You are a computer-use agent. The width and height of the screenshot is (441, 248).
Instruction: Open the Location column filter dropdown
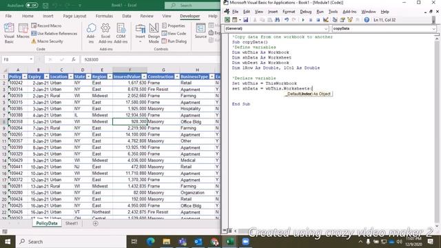click(x=71, y=76)
